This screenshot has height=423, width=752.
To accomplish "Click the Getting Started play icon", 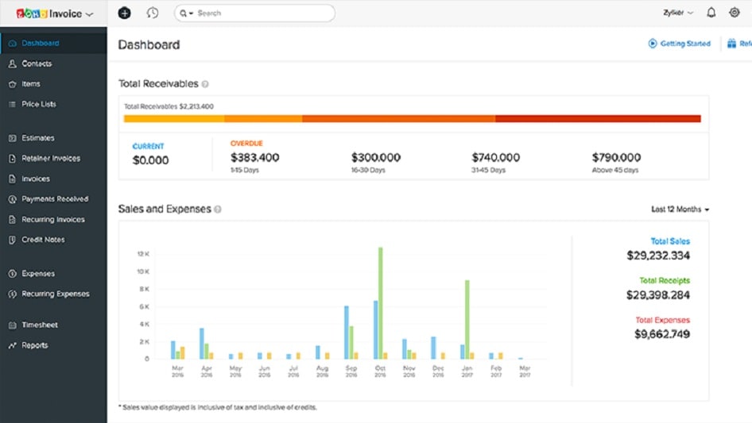I will (x=653, y=44).
